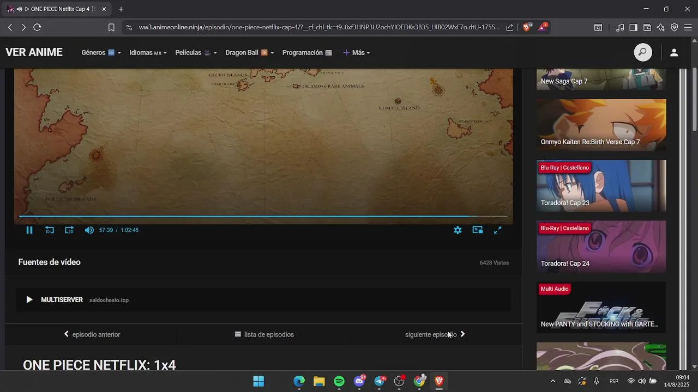698x392 pixels.
Task: Open media playlist music note icon
Action: (620, 27)
